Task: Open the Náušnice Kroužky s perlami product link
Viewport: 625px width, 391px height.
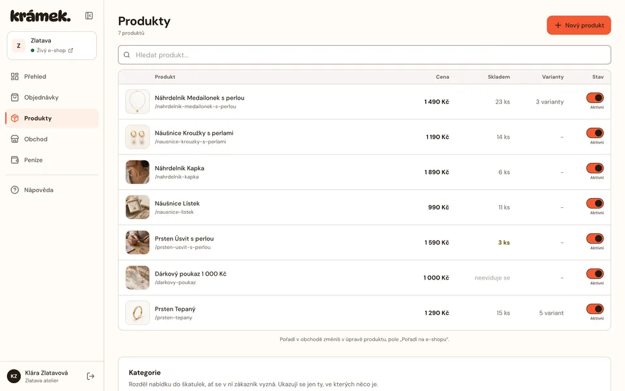Action: (x=194, y=133)
